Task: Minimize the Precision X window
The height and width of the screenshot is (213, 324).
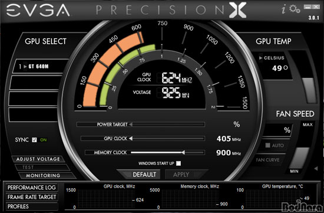Action: tap(308, 7)
